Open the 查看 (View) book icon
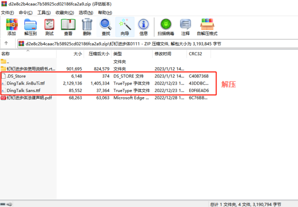Viewport: 298px width, 207px height. click(68, 26)
